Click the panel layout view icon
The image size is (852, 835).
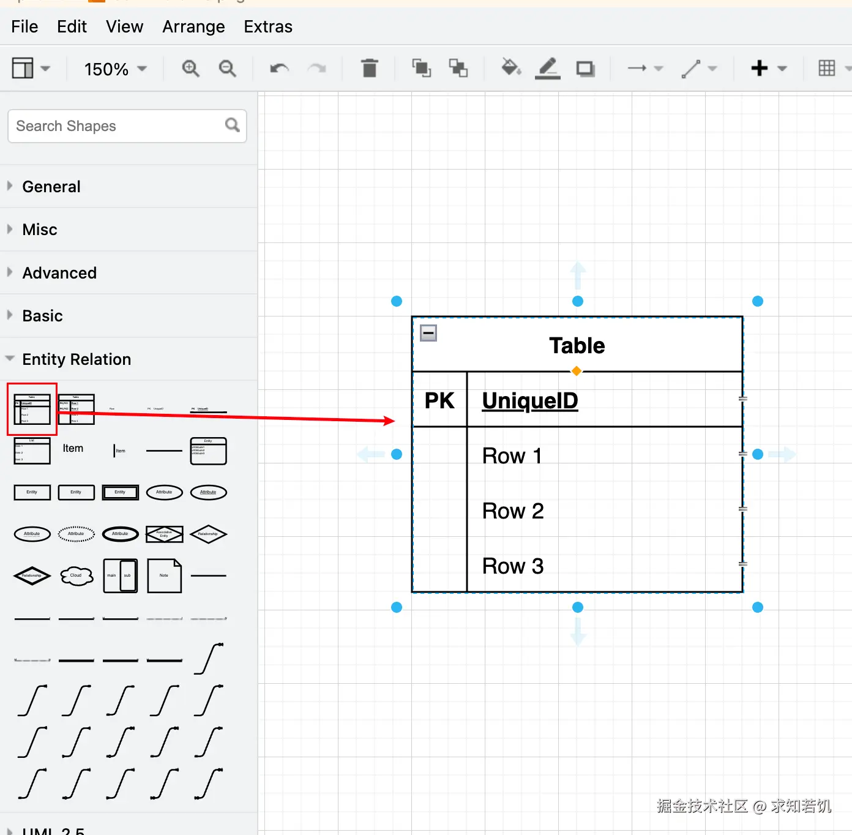tap(23, 68)
